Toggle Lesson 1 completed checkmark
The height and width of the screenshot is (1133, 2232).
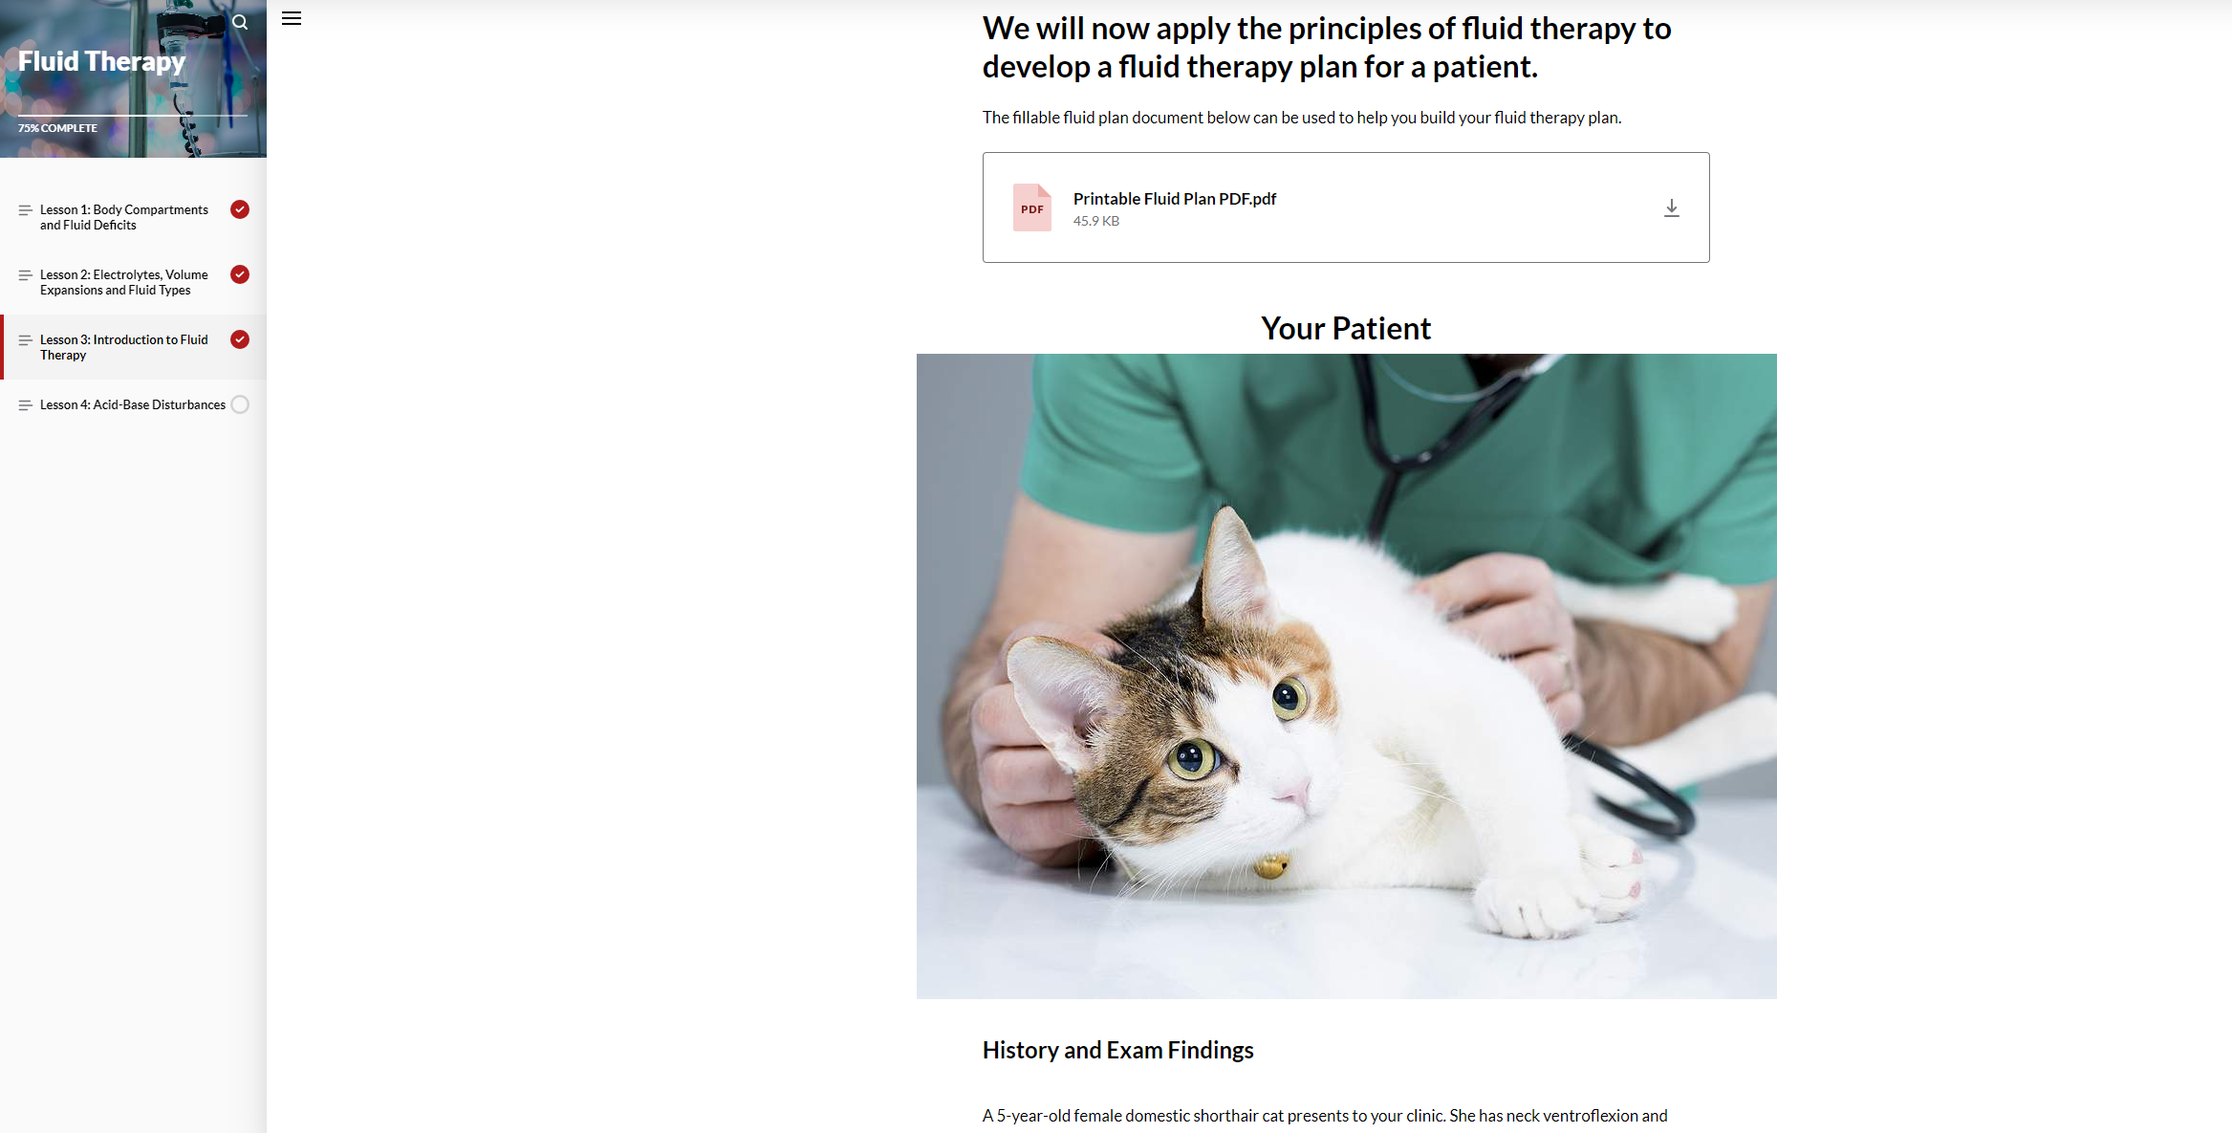coord(240,209)
